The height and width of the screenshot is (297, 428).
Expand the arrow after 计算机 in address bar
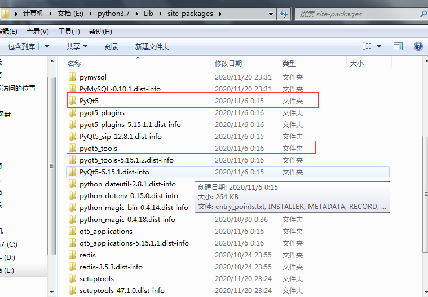click(x=51, y=14)
